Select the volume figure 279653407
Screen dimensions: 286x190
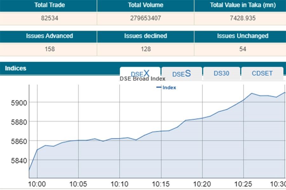click(146, 18)
